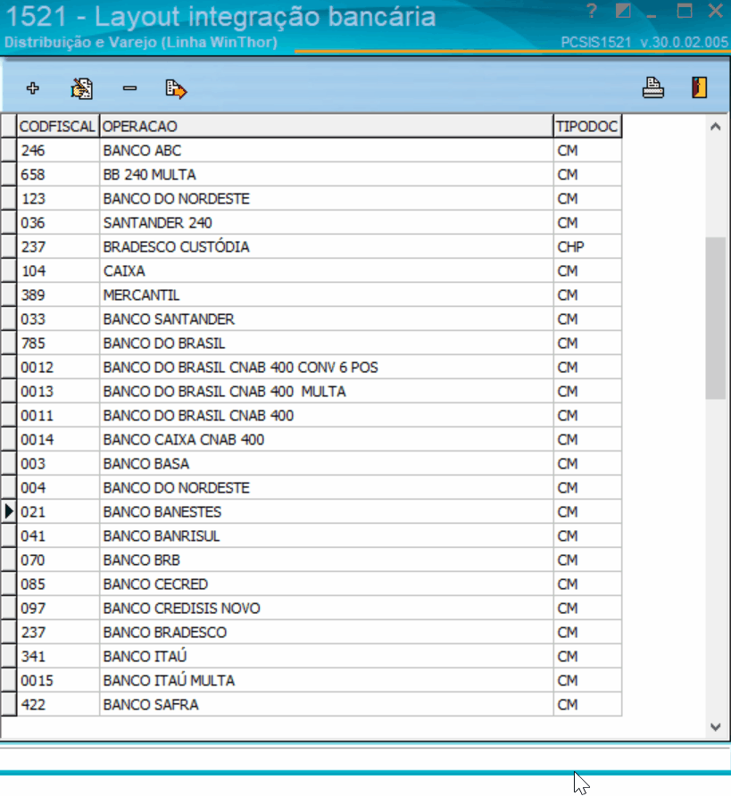Image resolution: width=731 pixels, height=796 pixels.
Task: Click the exit door icon
Action: (699, 87)
